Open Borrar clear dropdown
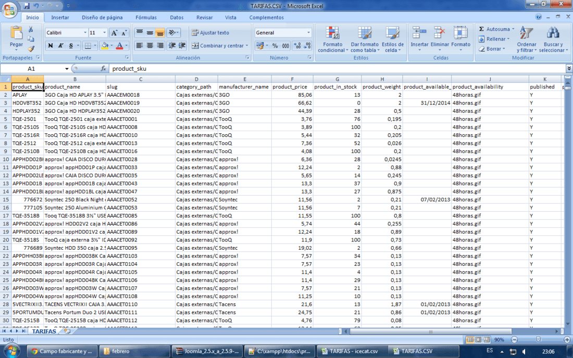573x358 pixels. pyautogui.click(x=492, y=48)
